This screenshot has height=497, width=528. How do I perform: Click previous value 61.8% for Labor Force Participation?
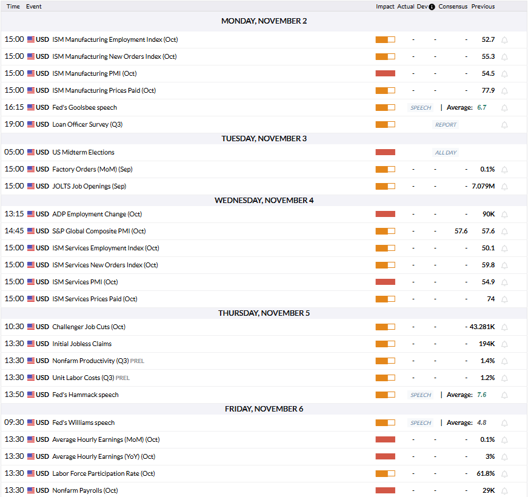486,473
